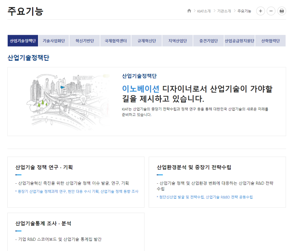The width and height of the screenshot is (293, 251).
Task: Click 주요기능 in the breadcrumb
Action: 244,11
